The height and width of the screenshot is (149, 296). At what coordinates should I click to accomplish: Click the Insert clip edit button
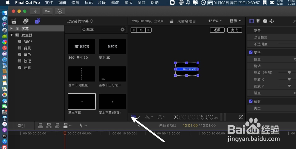pyautogui.click(x=49, y=125)
